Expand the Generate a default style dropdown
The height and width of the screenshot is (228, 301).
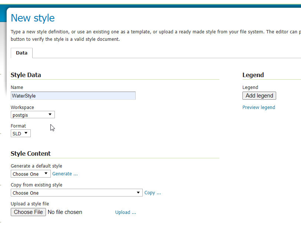click(x=30, y=174)
